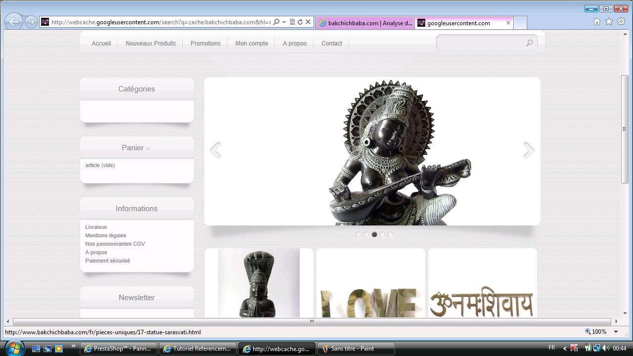The image size is (633, 356).
Task: Open the Nos passionnantes CGV link
Action: 115,244
